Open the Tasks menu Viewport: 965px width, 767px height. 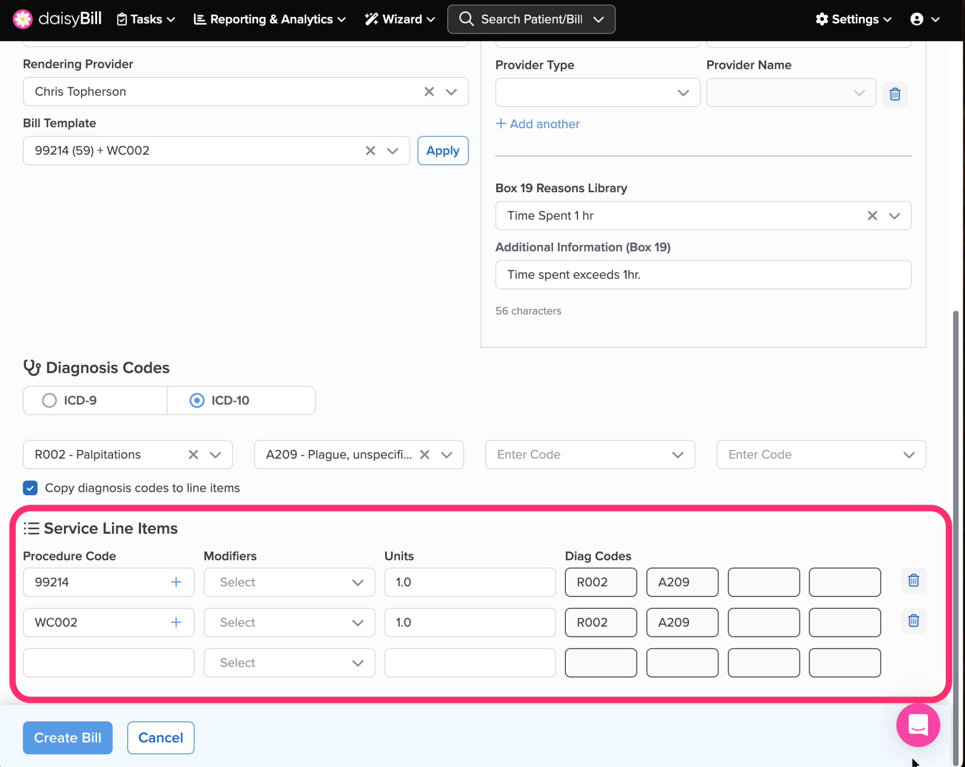(146, 19)
